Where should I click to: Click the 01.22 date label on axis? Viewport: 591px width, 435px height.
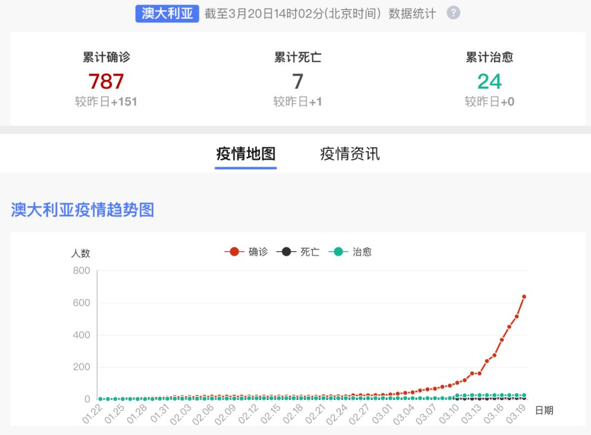click(92, 414)
